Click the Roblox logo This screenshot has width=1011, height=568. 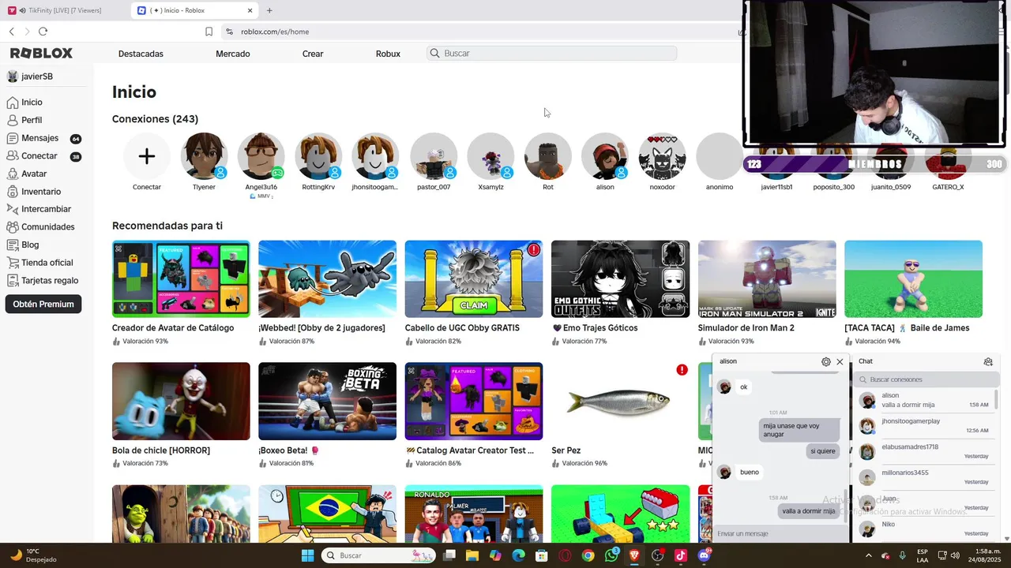coord(41,53)
